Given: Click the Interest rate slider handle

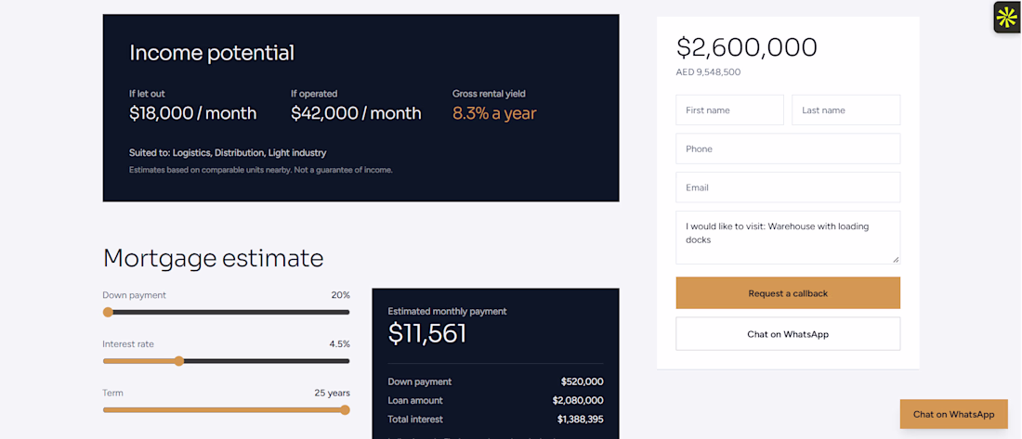Looking at the screenshot, I should (x=178, y=361).
